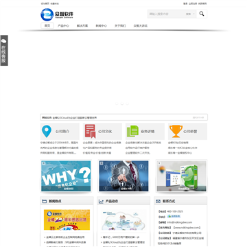
Task: Select the first carousel slide dot
Action: (117, 104)
